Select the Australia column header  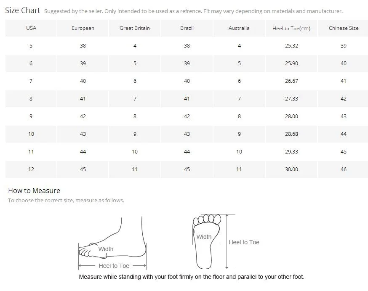(239, 28)
